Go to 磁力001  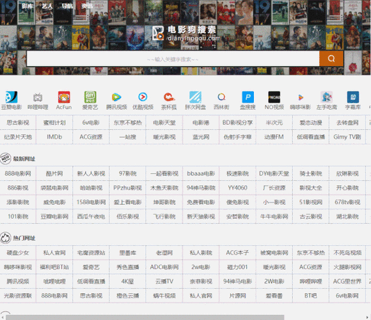click(237, 267)
